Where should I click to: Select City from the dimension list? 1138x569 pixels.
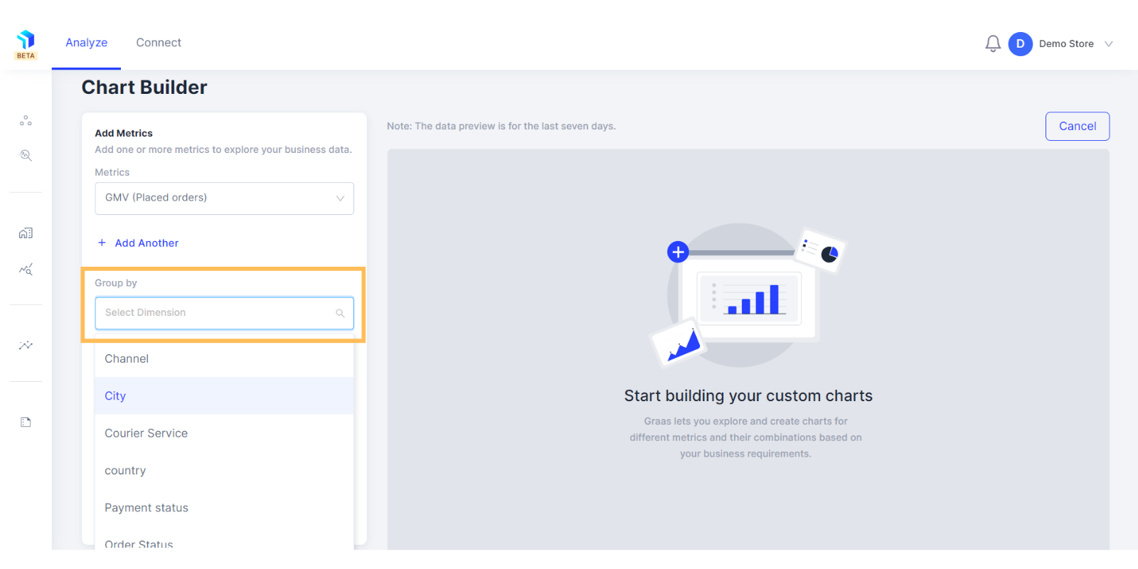click(224, 395)
